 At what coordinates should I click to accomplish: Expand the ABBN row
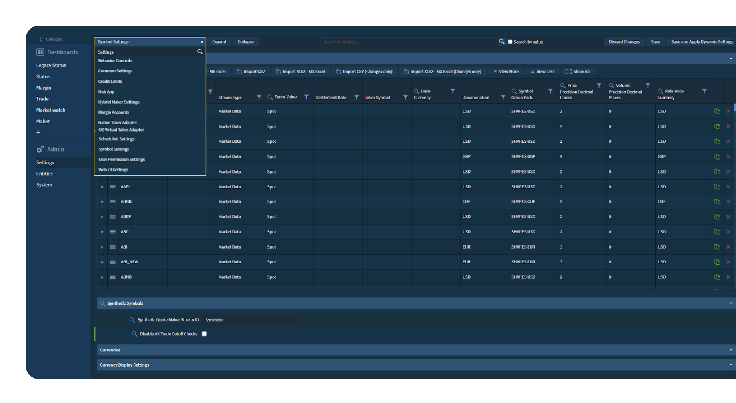(102, 202)
